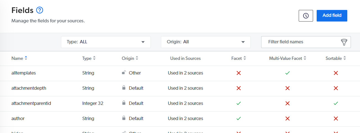Sort the table by Name column
Viewport: 360px width, 133px height.
tap(19, 58)
